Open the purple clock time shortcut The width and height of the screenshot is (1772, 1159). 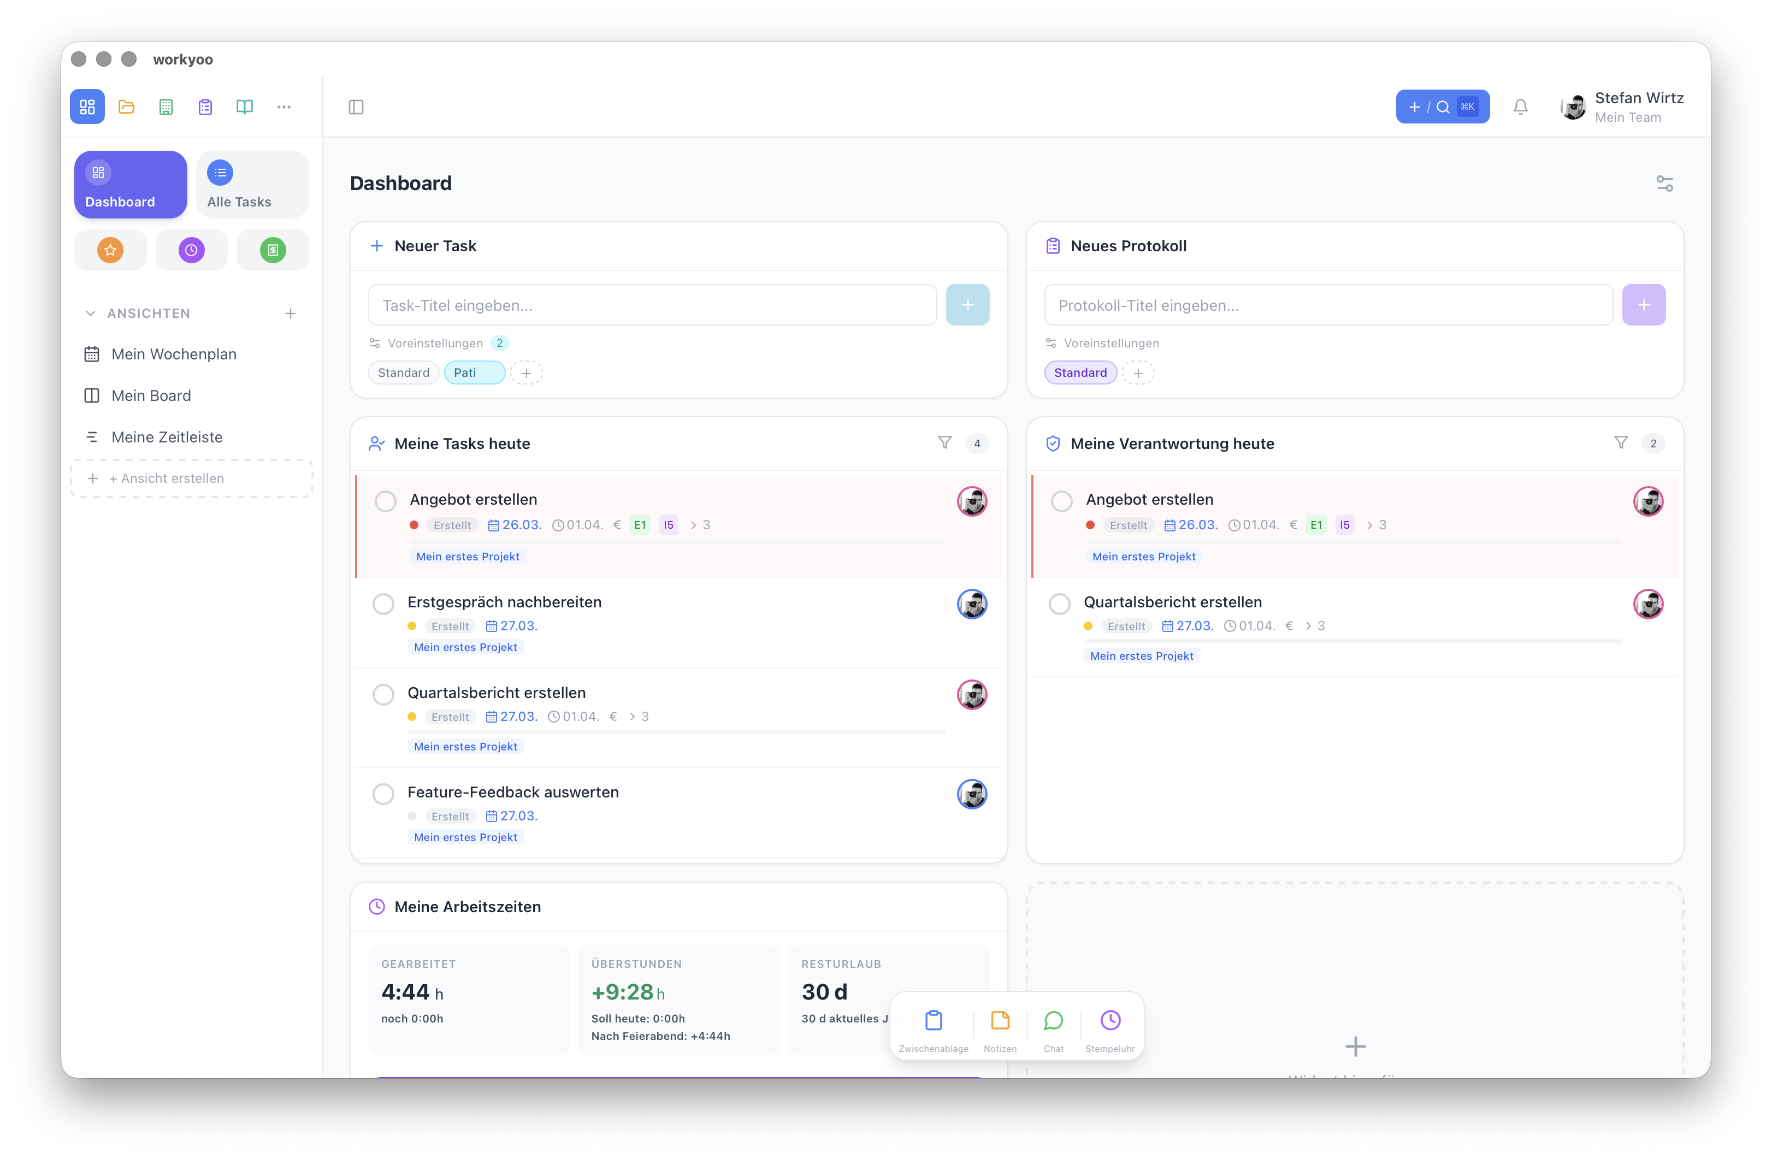191,250
